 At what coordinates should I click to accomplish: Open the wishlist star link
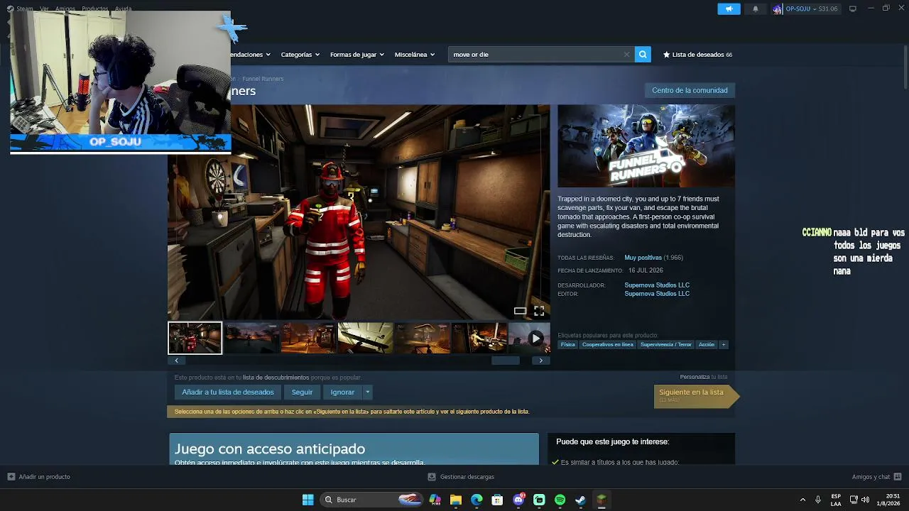697,55
